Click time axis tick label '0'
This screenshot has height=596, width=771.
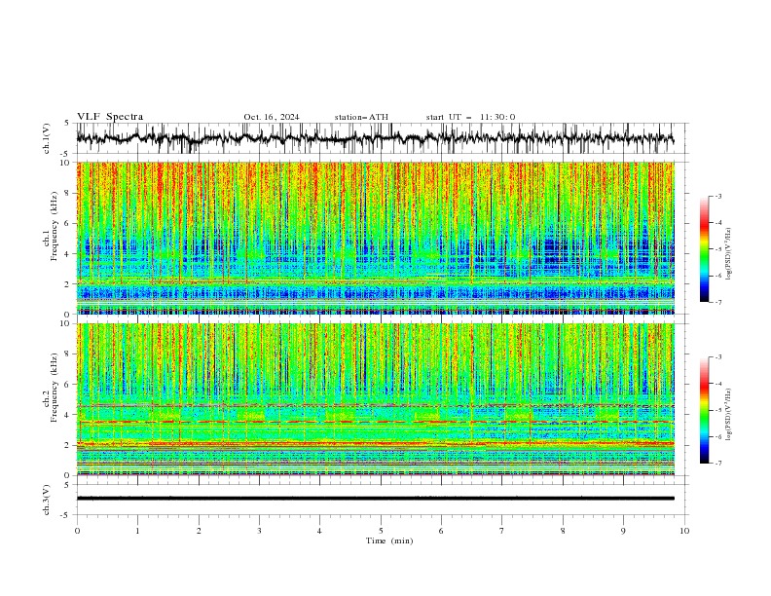(x=77, y=531)
